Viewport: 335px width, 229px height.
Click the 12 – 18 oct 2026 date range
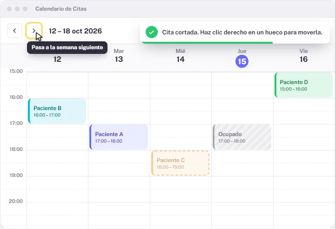(75, 31)
